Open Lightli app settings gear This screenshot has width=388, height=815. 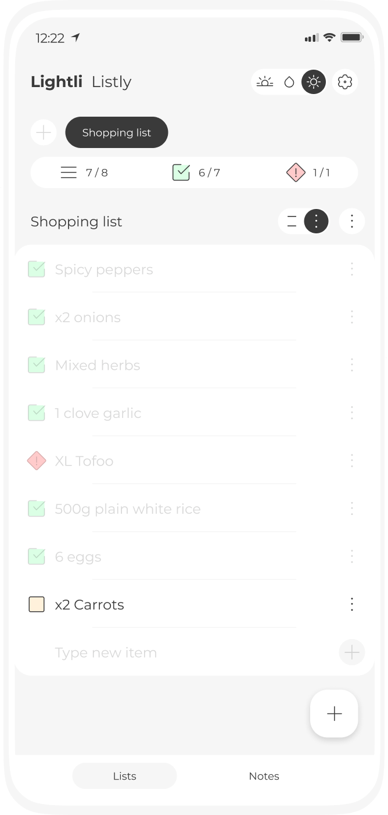coord(345,82)
